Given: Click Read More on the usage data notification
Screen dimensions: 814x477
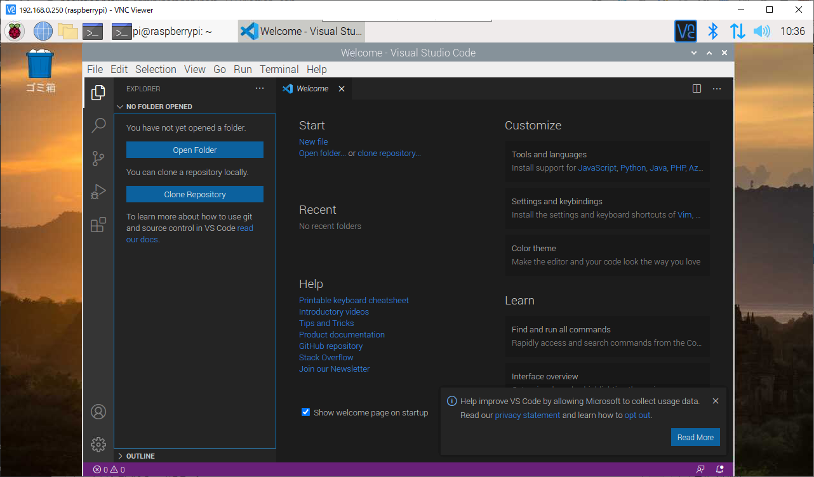Looking at the screenshot, I should coord(695,437).
